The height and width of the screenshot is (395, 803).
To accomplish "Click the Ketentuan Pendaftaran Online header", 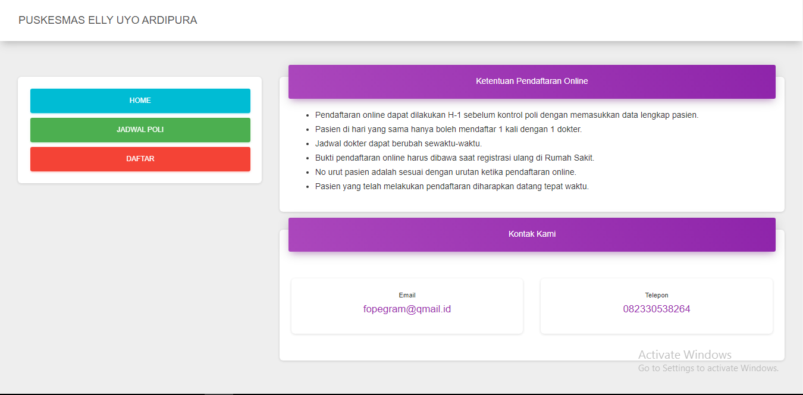I will pos(532,81).
